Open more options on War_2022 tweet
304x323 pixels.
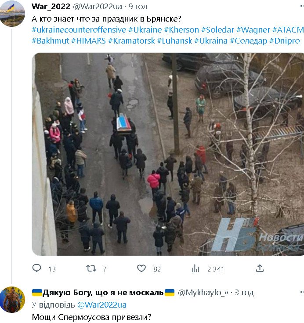301,7
